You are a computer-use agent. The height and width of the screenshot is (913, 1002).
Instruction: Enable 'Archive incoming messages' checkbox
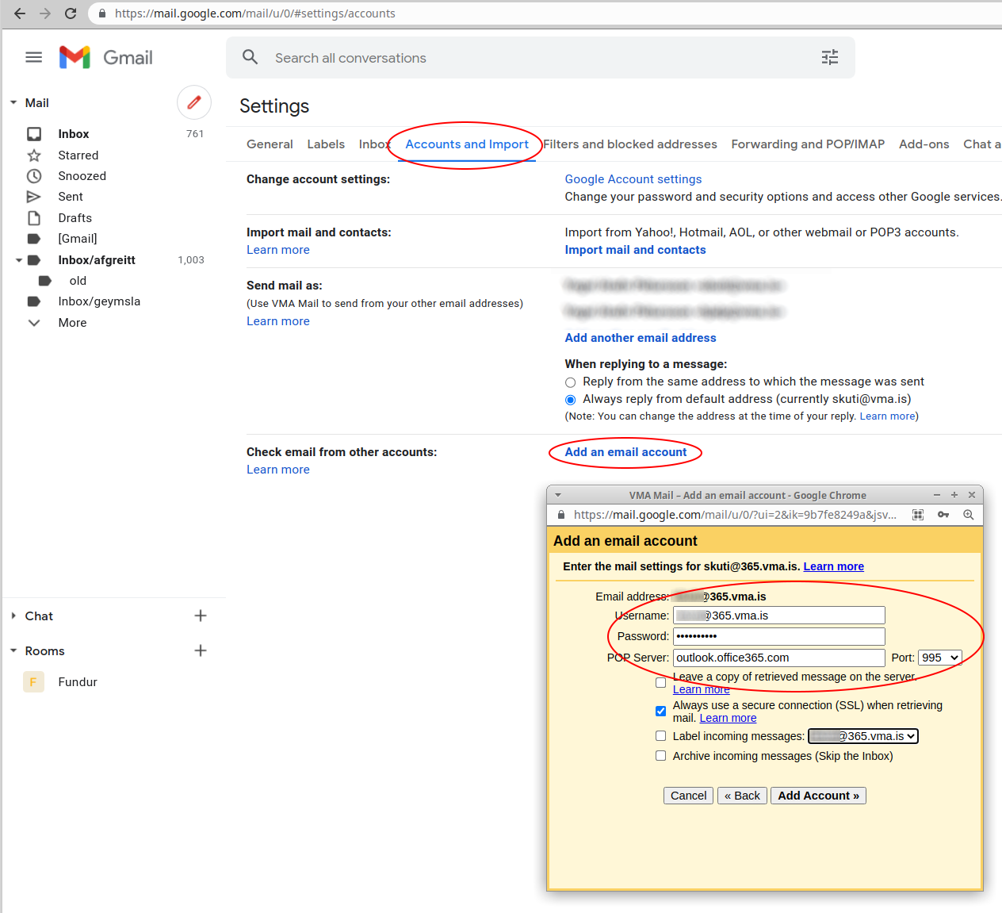point(660,756)
